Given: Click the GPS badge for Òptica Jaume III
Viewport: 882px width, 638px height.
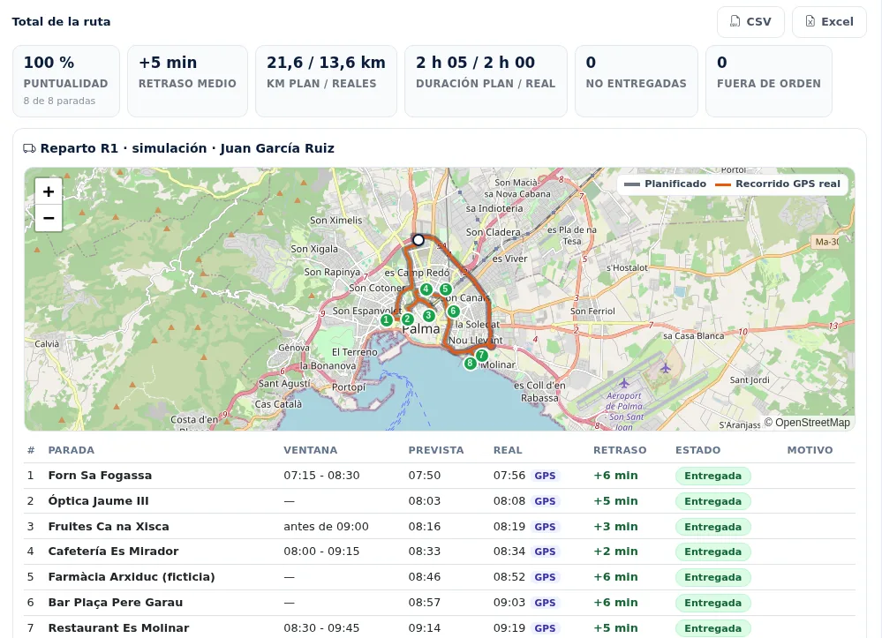Looking at the screenshot, I should tap(545, 501).
